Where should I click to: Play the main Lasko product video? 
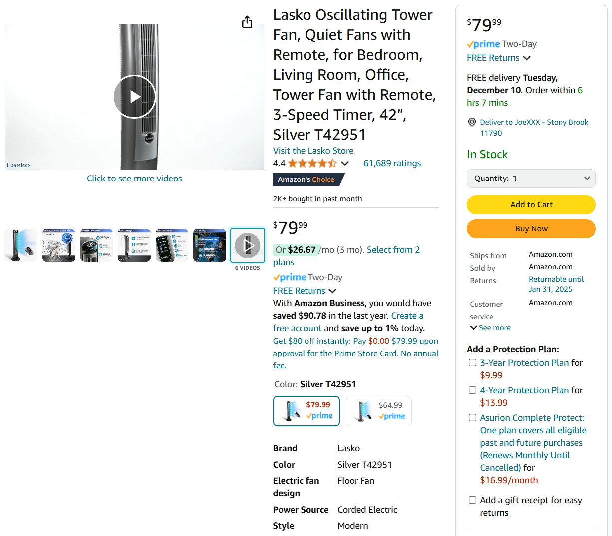tap(134, 97)
